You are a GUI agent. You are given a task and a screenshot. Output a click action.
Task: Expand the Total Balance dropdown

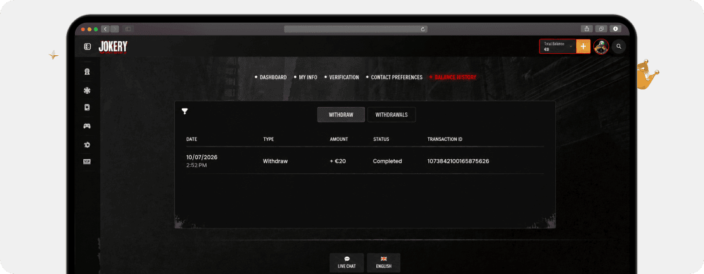click(x=558, y=46)
